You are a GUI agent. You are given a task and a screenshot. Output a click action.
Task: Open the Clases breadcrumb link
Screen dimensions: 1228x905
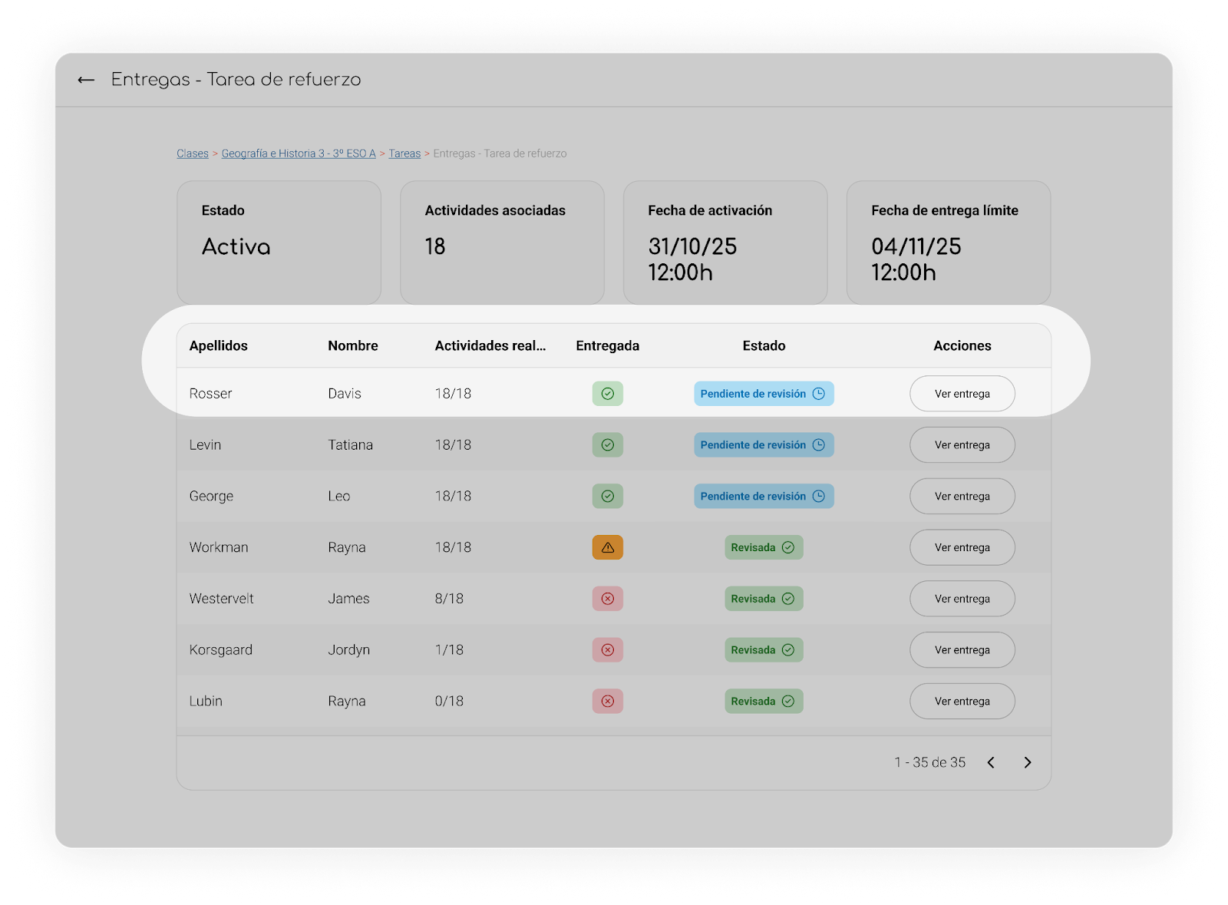[193, 154]
